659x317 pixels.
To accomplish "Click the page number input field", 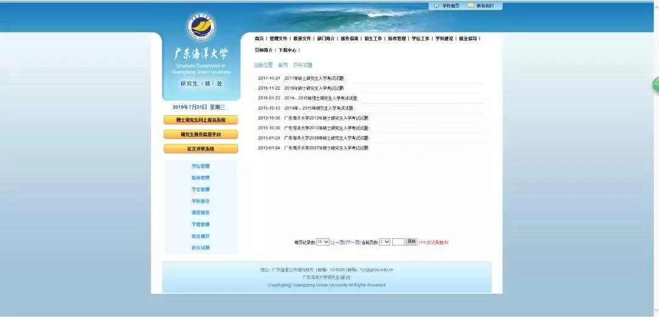I will 398,242.
